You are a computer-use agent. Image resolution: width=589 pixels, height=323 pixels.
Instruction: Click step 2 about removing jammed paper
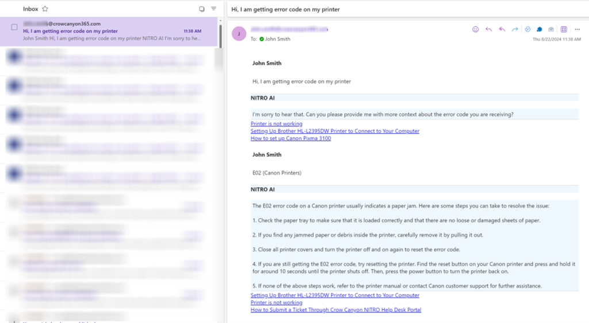pos(368,235)
